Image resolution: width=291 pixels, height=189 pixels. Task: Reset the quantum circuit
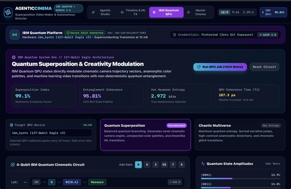click(264, 67)
